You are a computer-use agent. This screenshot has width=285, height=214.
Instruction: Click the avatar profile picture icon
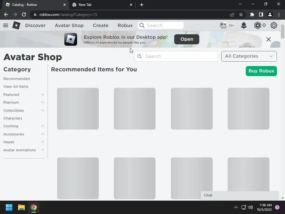coord(223,25)
